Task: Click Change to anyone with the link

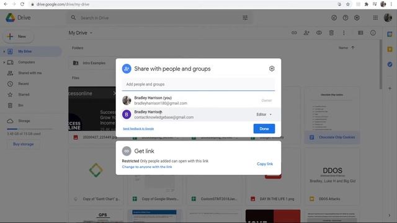Action: [x=147, y=167]
